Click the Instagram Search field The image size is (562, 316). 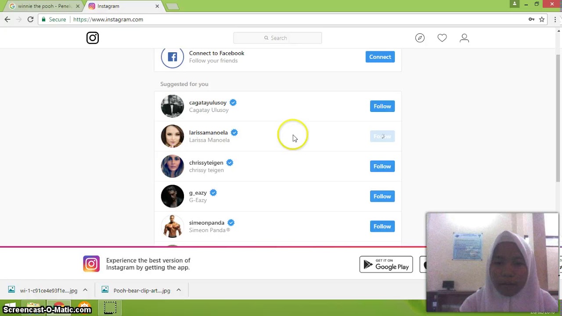277,38
